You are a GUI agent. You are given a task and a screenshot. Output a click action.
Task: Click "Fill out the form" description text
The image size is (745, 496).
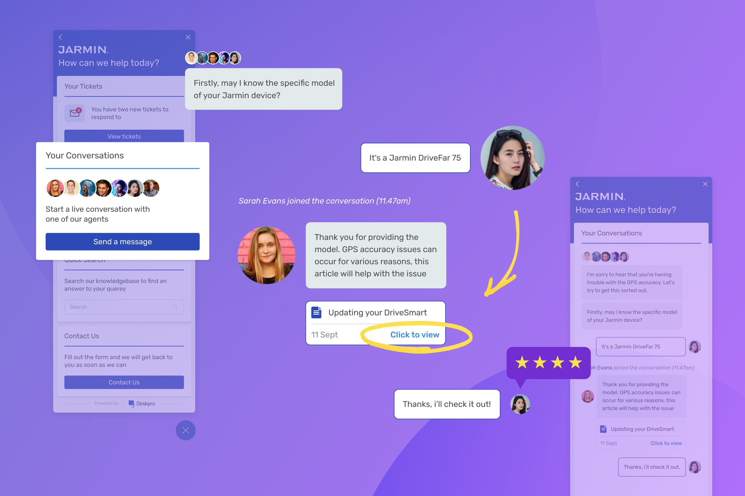coord(118,361)
